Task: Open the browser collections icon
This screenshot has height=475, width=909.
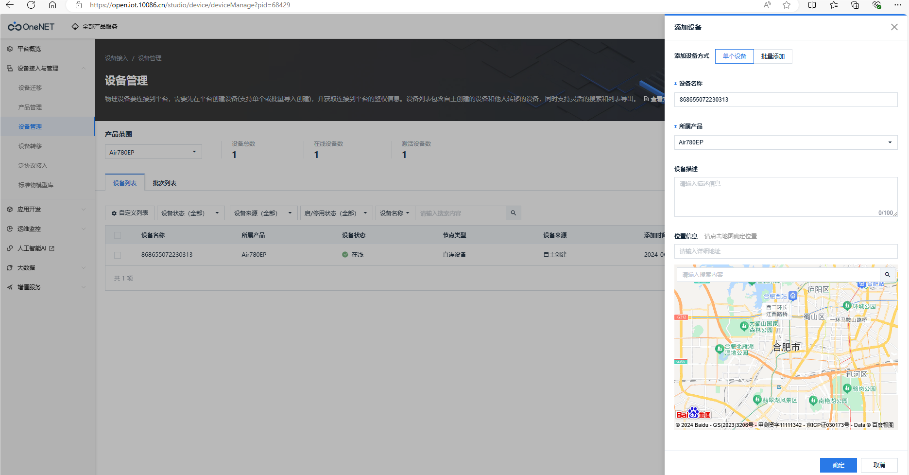Action: tap(855, 5)
